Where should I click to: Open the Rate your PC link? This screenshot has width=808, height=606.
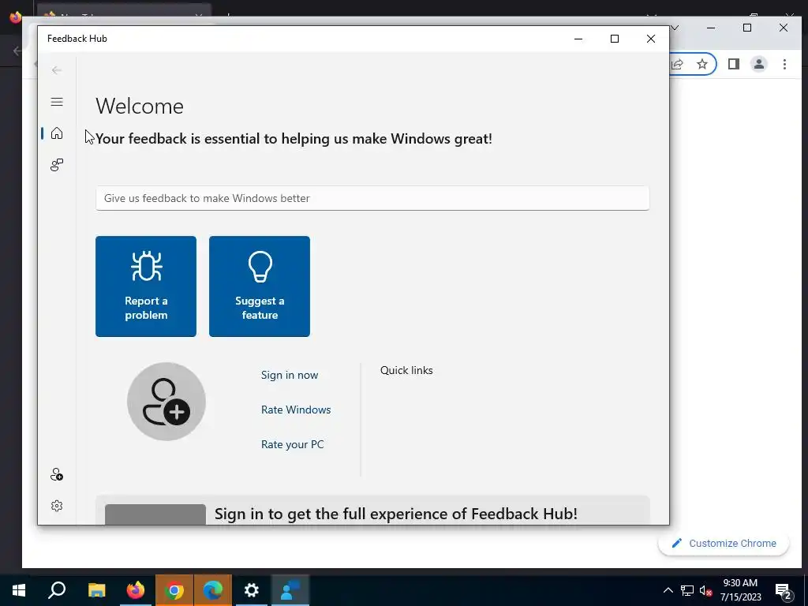(x=292, y=444)
